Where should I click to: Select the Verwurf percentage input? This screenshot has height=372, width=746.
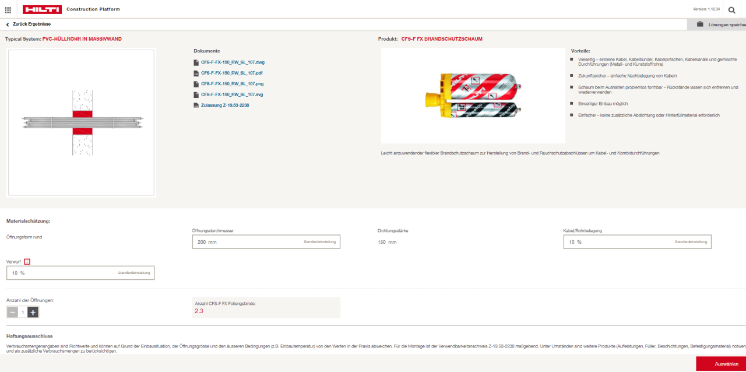click(80, 272)
